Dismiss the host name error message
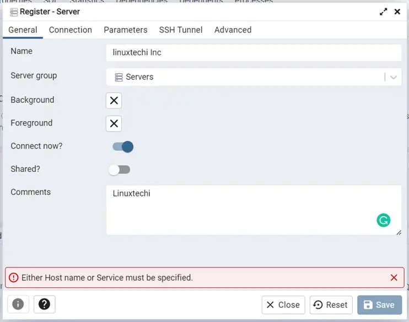Image resolution: width=409 pixels, height=322 pixels. [x=394, y=277]
